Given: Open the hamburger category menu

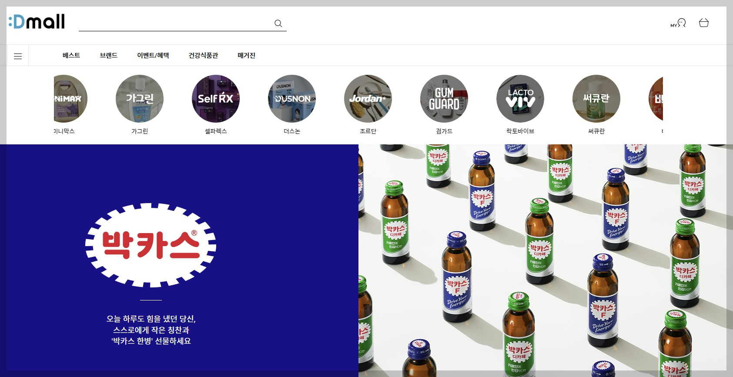Looking at the screenshot, I should click(18, 56).
